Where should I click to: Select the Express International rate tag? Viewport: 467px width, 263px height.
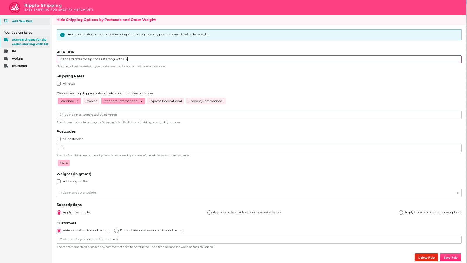[x=165, y=101]
